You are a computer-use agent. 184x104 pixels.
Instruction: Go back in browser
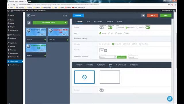click(9, 5)
